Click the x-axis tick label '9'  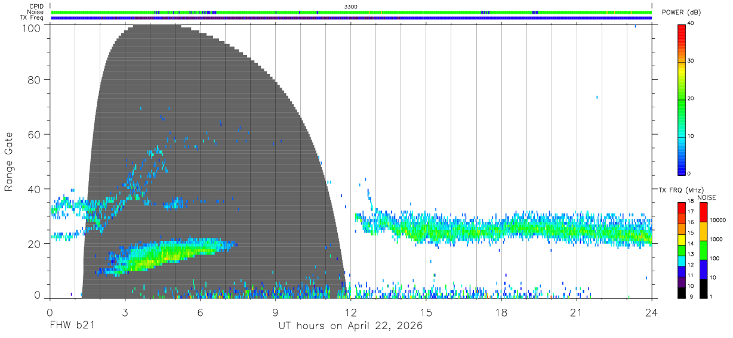275,312
